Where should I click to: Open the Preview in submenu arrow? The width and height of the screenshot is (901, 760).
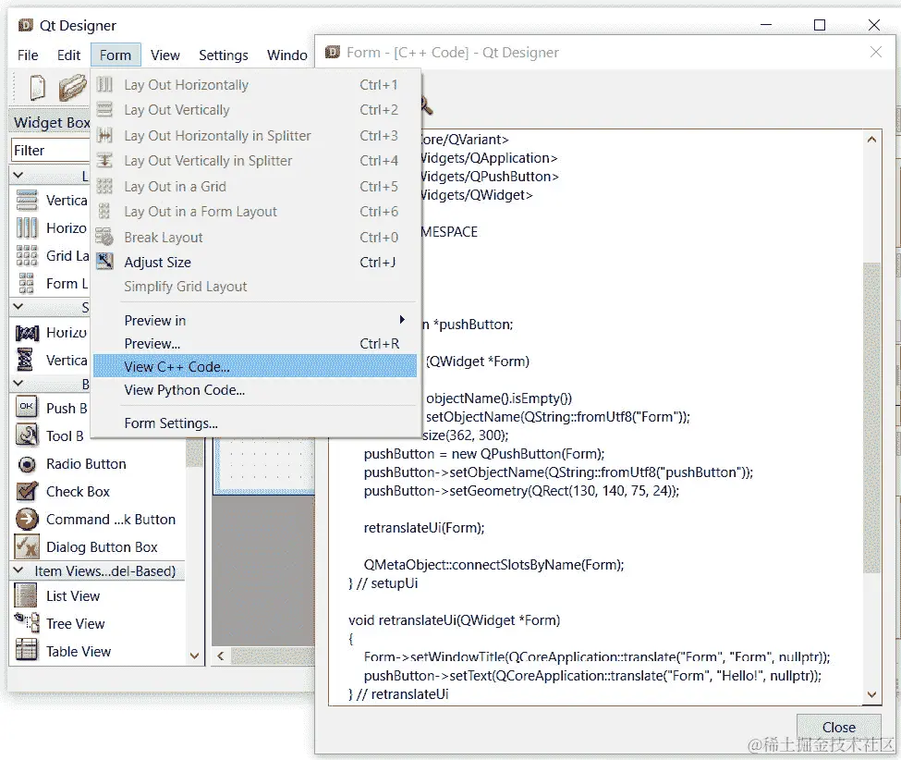click(402, 320)
